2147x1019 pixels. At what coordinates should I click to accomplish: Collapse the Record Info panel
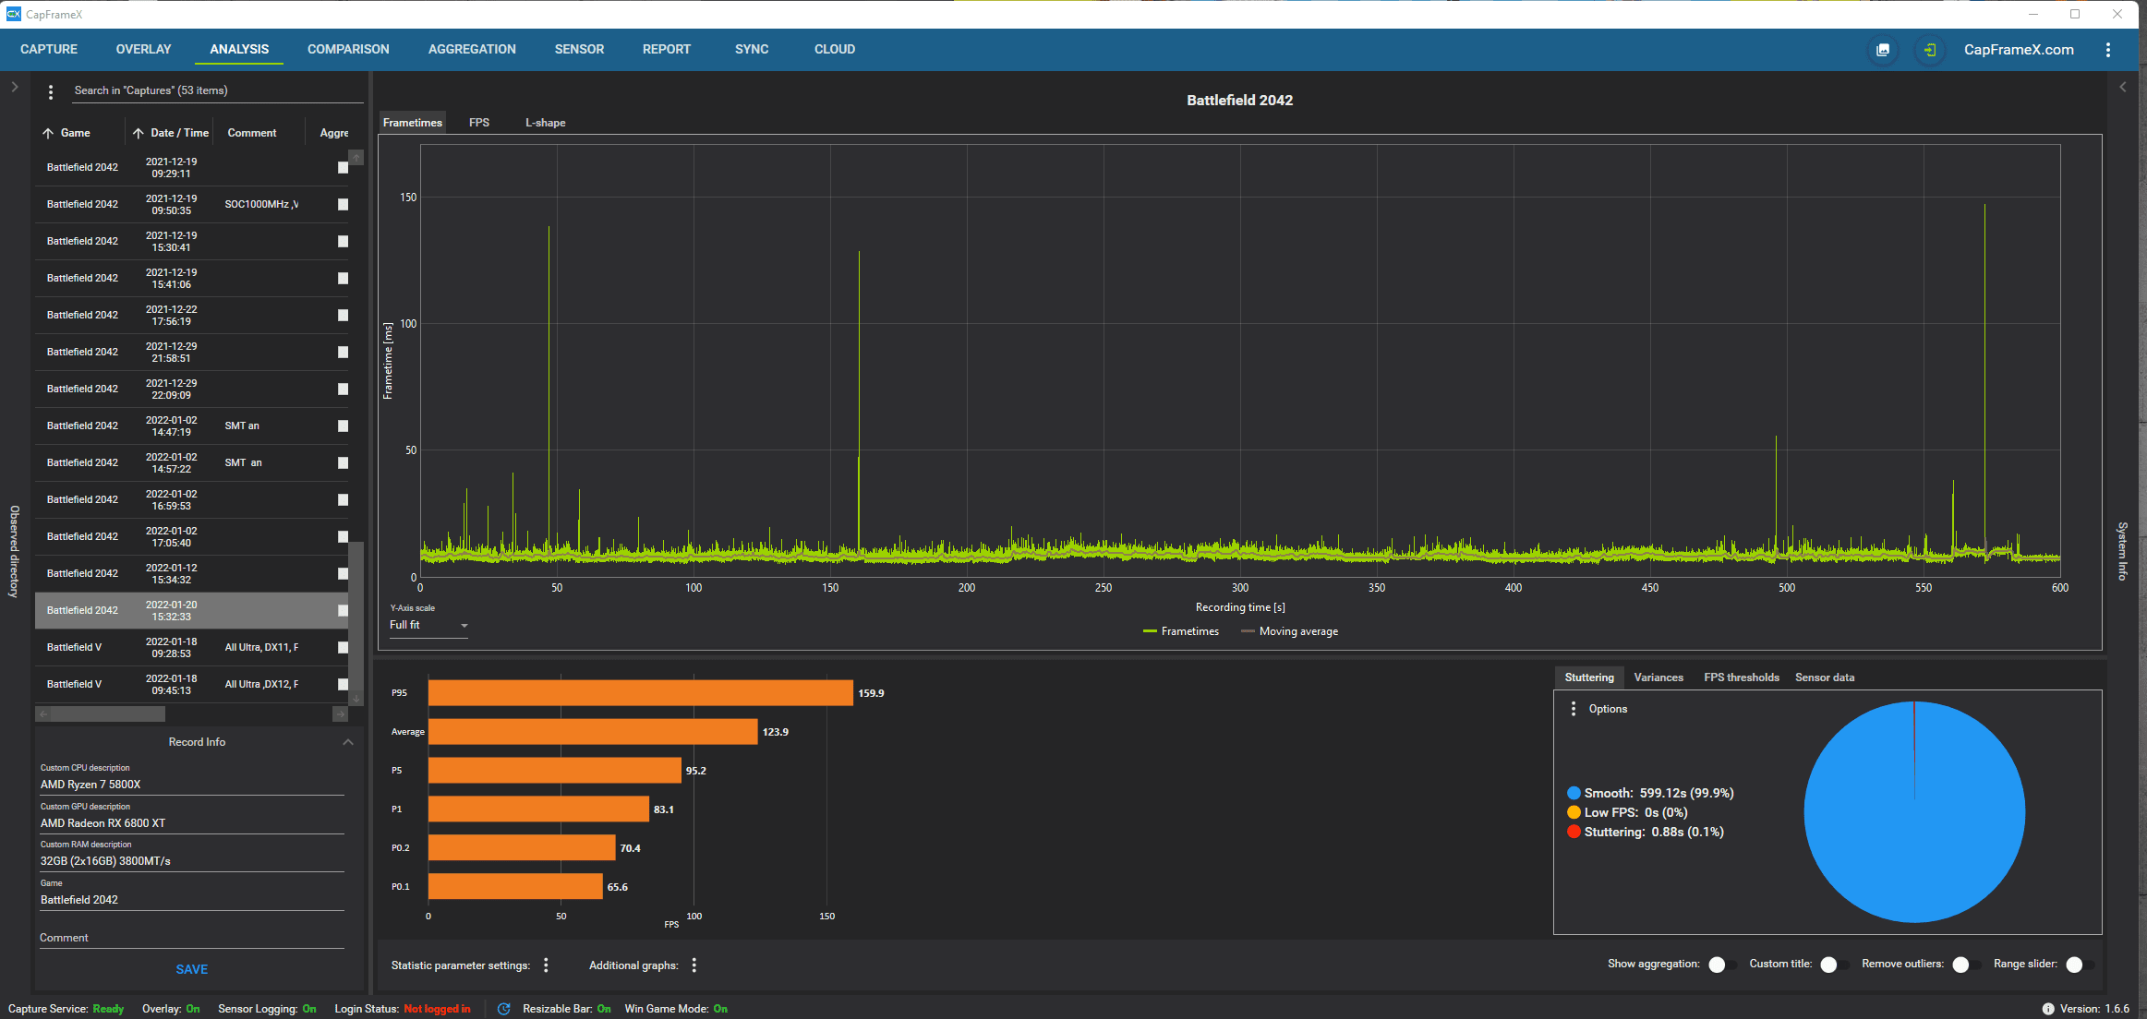[x=348, y=742]
